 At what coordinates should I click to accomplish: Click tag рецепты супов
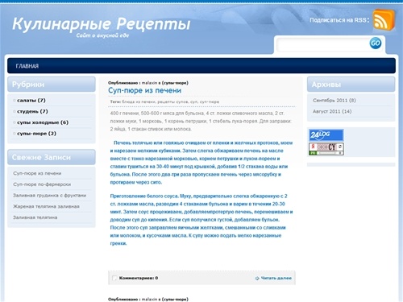(x=172, y=101)
